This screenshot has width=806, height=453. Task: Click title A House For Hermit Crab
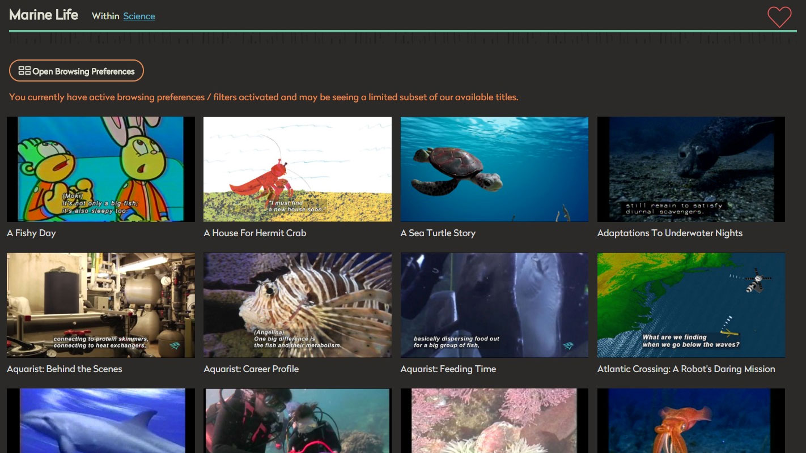click(x=255, y=233)
